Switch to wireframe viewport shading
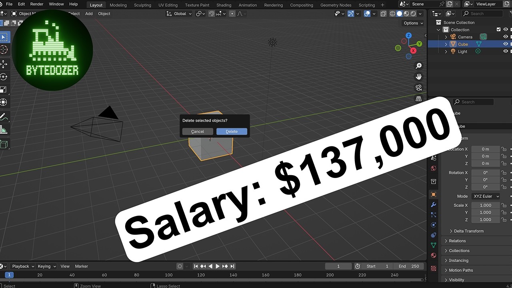This screenshot has width=512, height=288. pos(392,14)
